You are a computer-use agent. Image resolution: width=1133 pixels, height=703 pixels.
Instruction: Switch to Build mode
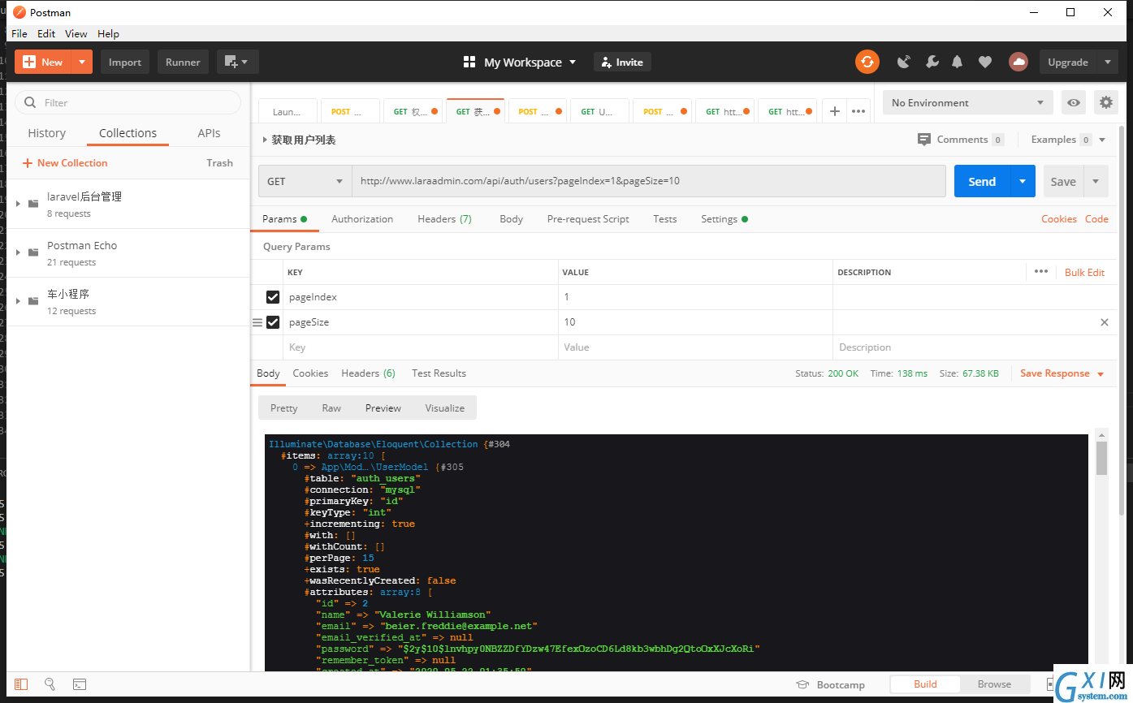(x=925, y=684)
